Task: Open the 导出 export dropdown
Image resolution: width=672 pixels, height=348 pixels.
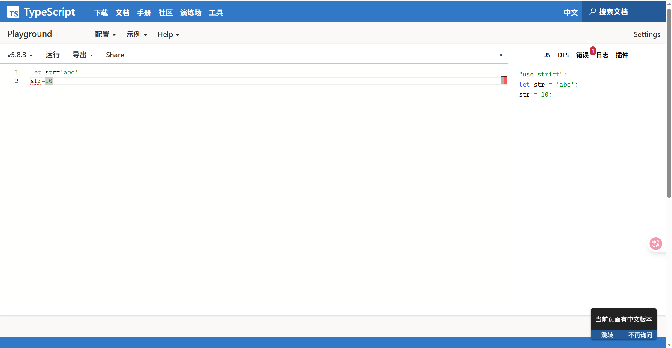Action: (x=83, y=55)
